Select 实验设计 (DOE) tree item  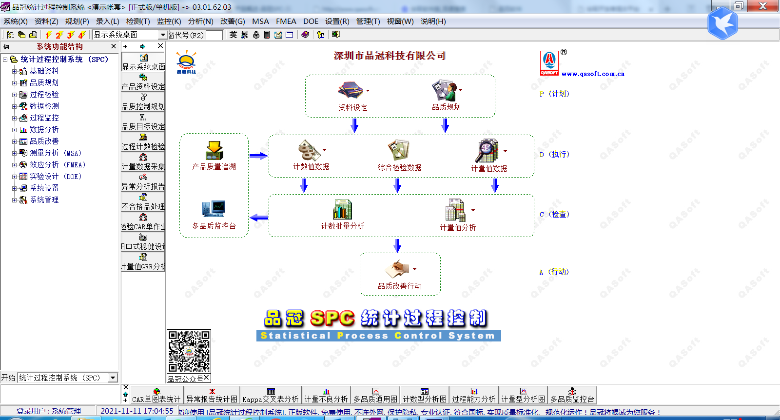pyautogui.click(x=56, y=177)
